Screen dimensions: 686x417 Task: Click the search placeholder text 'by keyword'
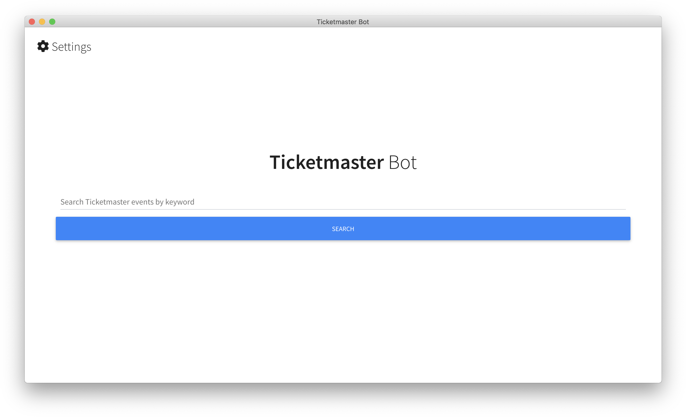click(x=174, y=202)
